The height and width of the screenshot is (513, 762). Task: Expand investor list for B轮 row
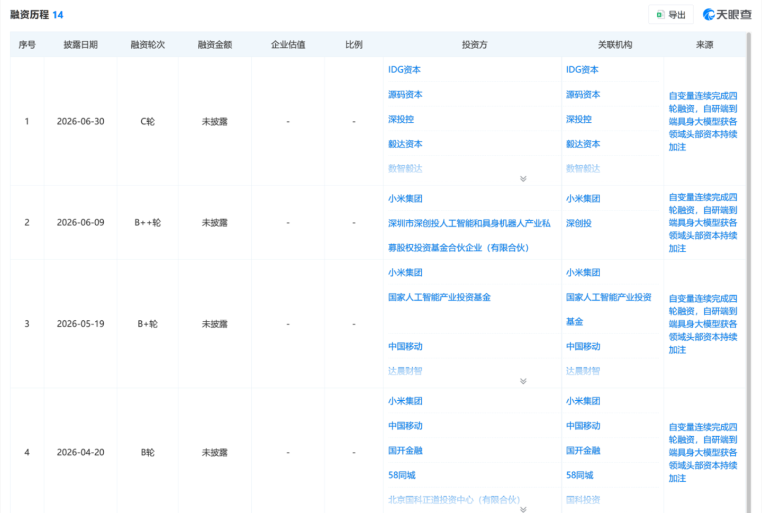point(523,509)
